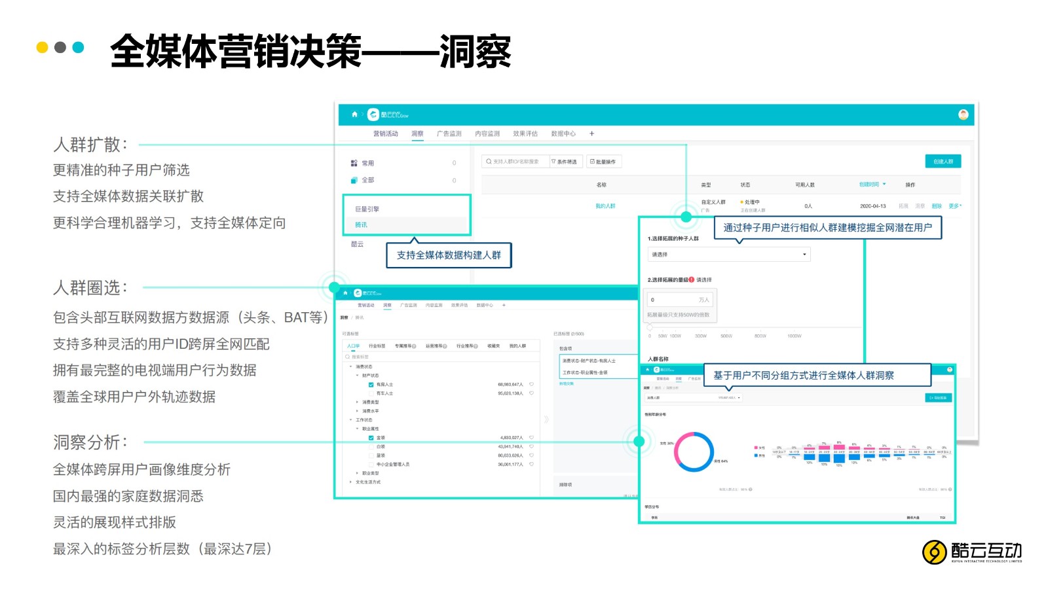Click the double-arrow transfer icon between panels
1048x589 pixels.
546,419
